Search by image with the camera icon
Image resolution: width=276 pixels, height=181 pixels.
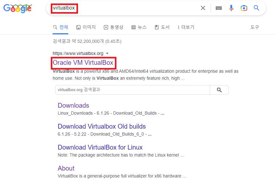click(x=244, y=8)
